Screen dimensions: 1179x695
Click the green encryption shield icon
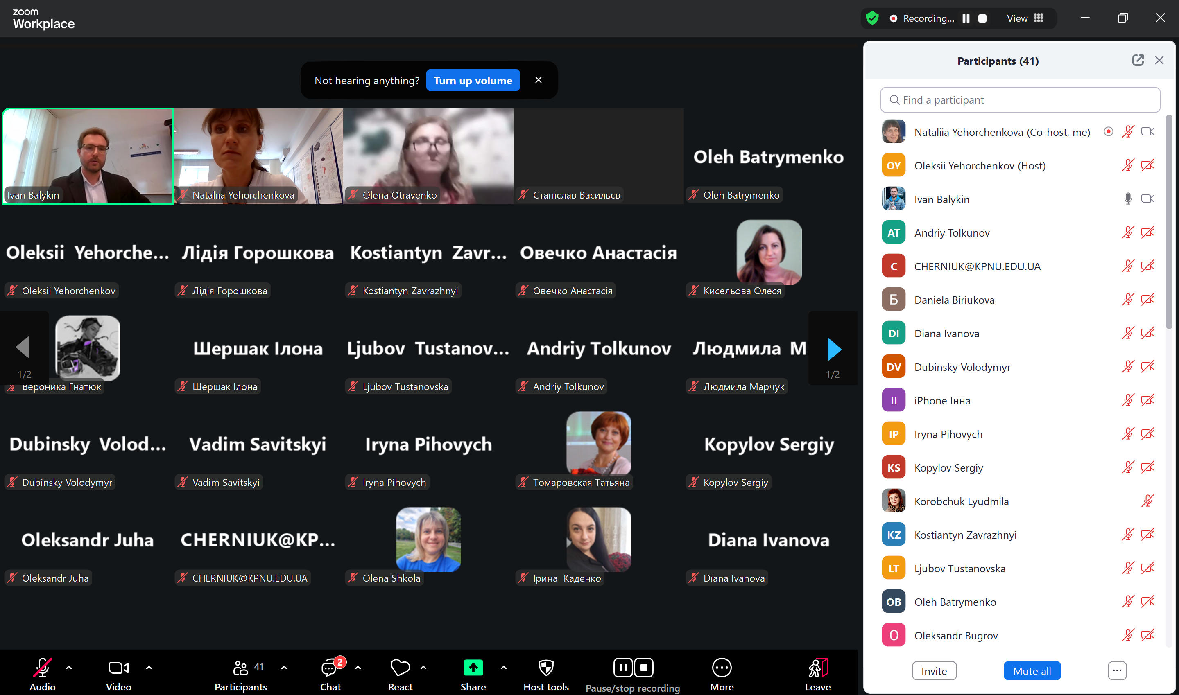coord(872,18)
